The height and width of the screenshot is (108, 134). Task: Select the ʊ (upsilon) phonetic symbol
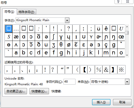pyautogui.click(x=83, y=37)
